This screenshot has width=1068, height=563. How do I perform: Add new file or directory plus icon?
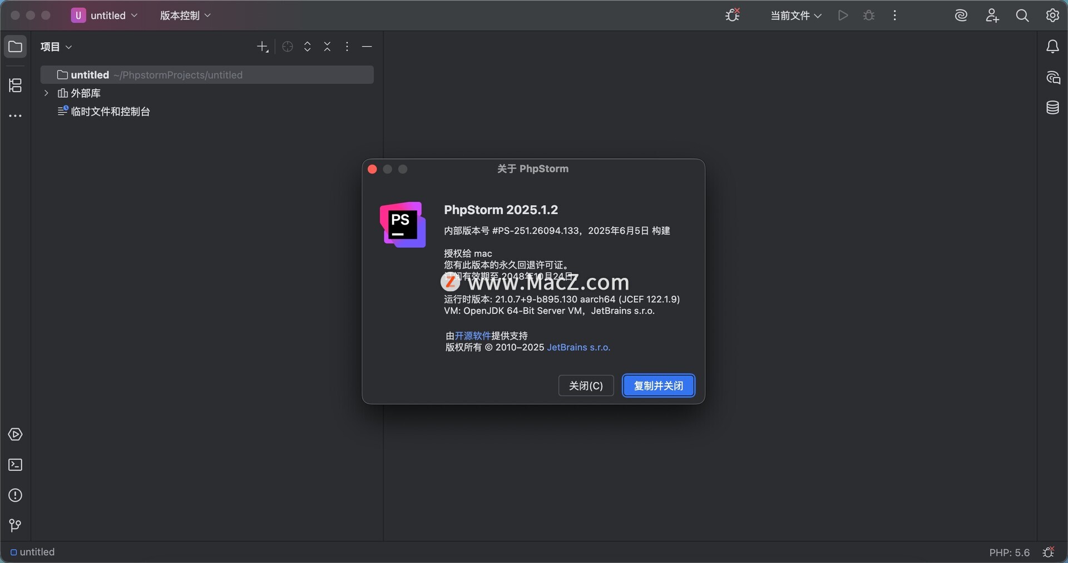click(263, 47)
